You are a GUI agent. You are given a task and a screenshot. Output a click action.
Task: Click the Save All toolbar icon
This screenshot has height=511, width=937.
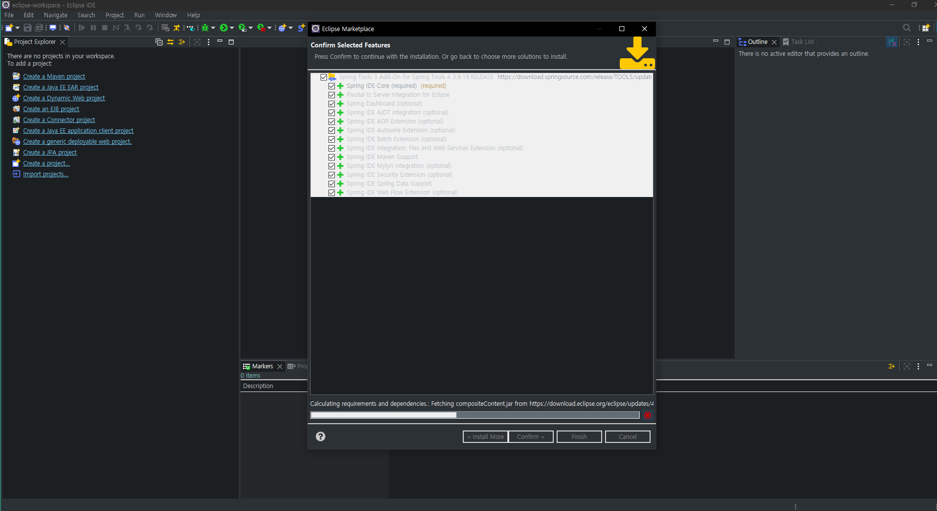click(x=39, y=28)
